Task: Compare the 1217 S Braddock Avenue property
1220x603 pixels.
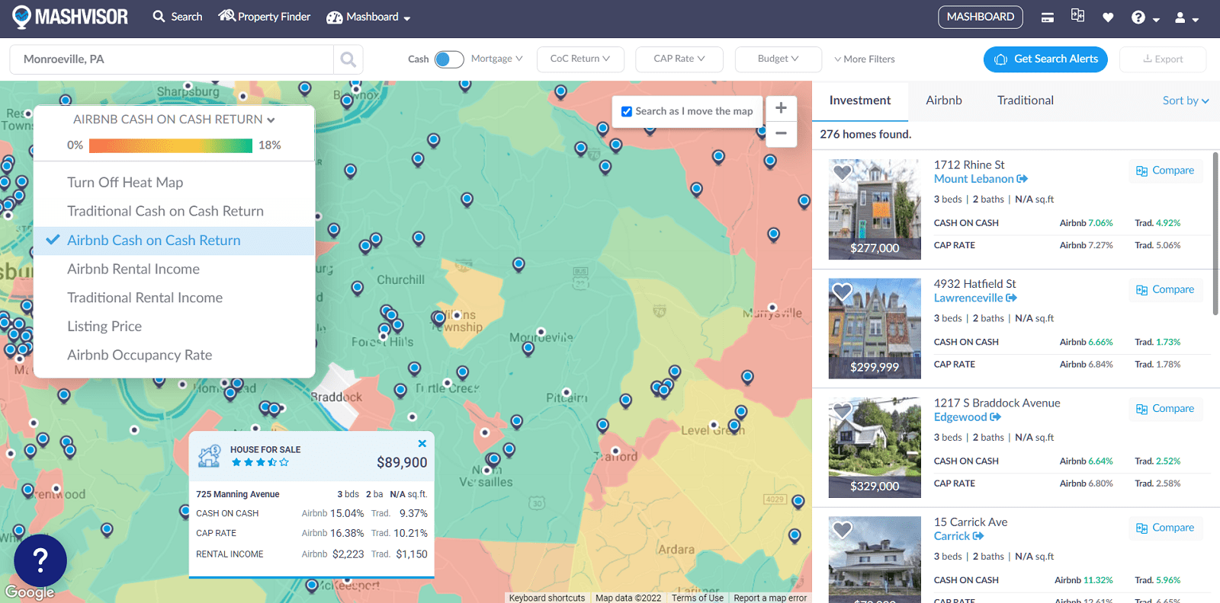Action: tap(1165, 409)
